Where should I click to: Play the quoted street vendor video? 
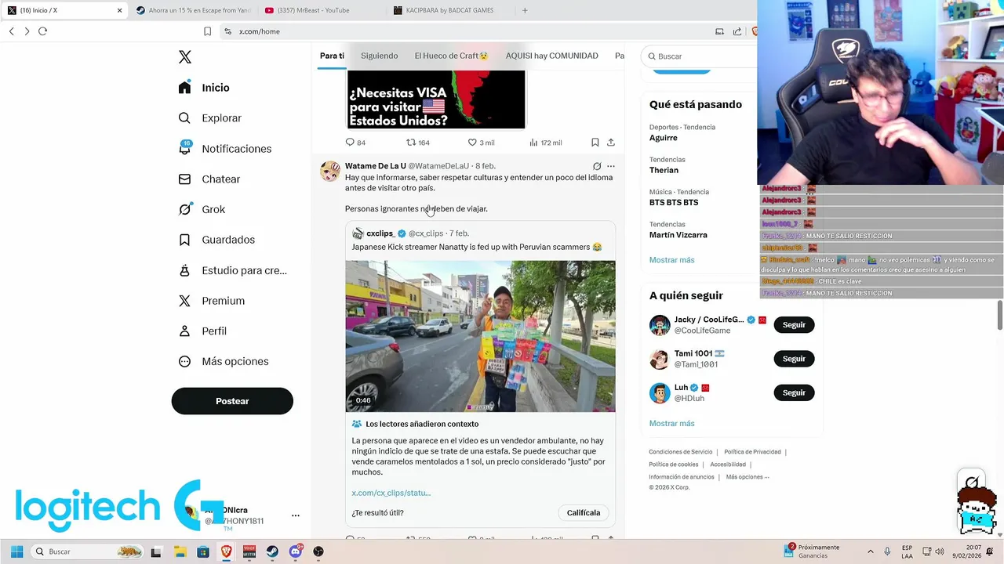tap(480, 336)
